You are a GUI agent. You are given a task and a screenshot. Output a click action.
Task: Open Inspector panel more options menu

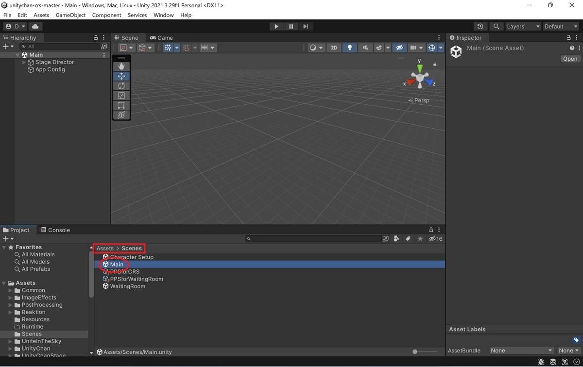(x=576, y=37)
